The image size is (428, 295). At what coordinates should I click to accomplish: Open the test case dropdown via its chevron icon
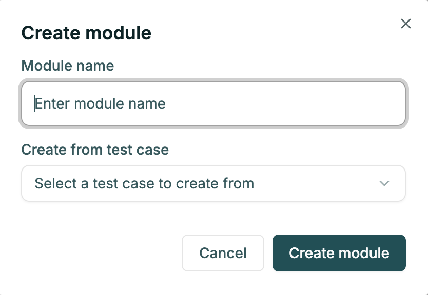click(x=384, y=183)
